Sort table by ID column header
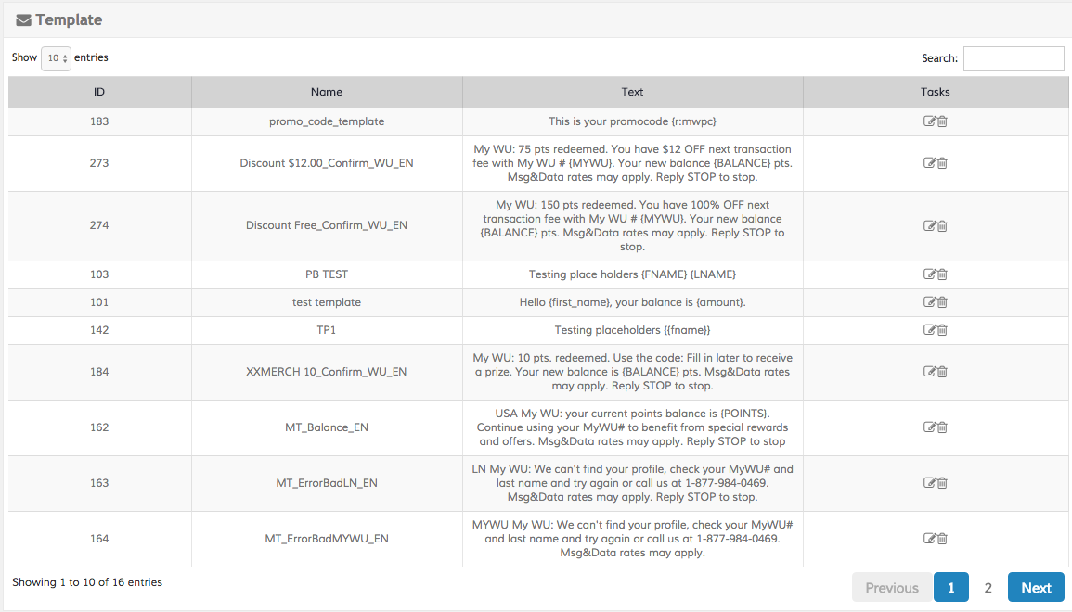 pos(99,92)
